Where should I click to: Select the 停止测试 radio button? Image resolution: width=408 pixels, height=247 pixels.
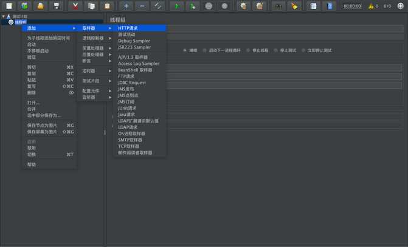tap(275, 50)
